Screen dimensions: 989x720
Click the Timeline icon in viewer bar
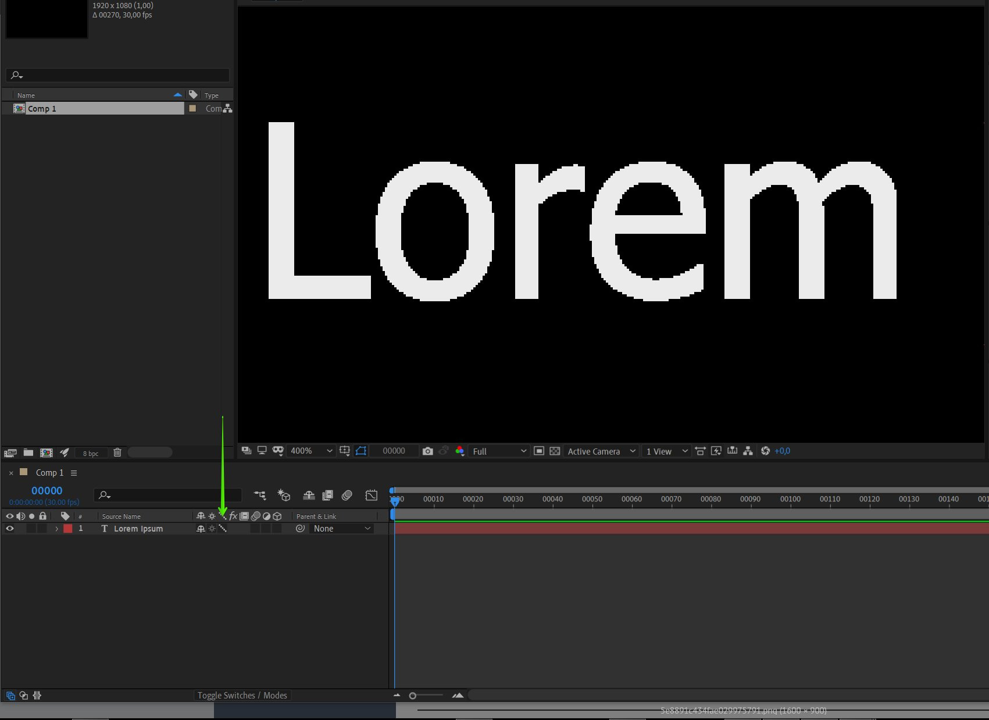click(x=733, y=451)
